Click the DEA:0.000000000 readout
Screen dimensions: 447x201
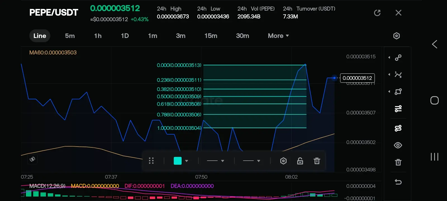(x=192, y=186)
